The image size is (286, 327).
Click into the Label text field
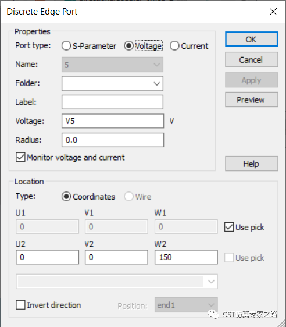tap(112, 102)
